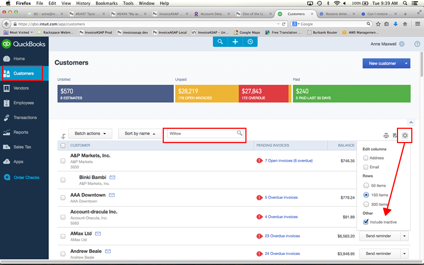The width and height of the screenshot is (424, 265).
Task: Click the sort direction arrow left of Batch actions
Action: pyautogui.click(x=63, y=136)
